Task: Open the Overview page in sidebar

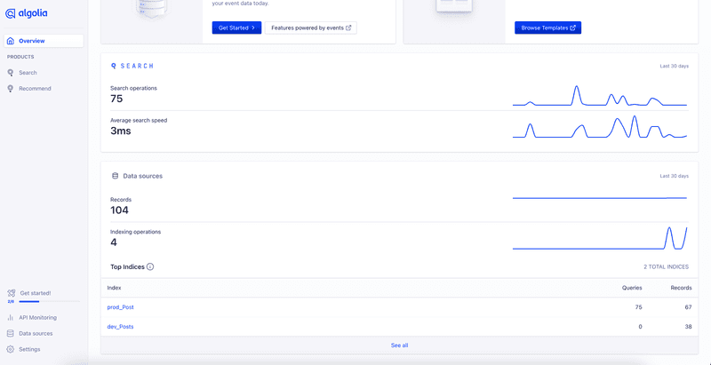Action: coord(44,41)
